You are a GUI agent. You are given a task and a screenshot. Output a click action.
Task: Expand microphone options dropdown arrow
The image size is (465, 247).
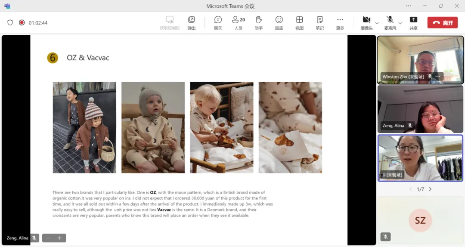coord(400,23)
